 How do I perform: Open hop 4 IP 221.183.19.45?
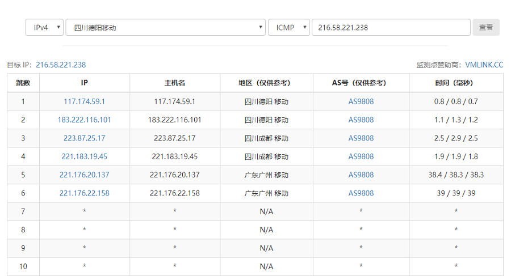click(x=84, y=156)
